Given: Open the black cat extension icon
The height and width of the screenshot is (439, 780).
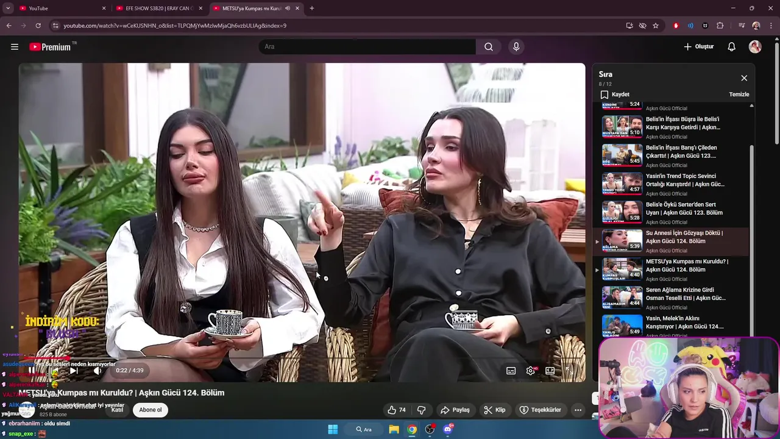Looking at the screenshot, I should coord(705,26).
